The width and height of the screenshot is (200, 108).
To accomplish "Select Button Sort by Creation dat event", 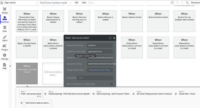I will [184, 21].
